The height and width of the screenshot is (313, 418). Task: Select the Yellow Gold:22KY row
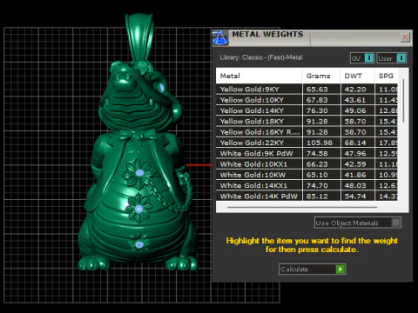tap(307, 143)
